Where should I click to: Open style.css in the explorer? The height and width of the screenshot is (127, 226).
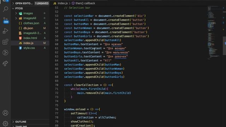[29, 48]
